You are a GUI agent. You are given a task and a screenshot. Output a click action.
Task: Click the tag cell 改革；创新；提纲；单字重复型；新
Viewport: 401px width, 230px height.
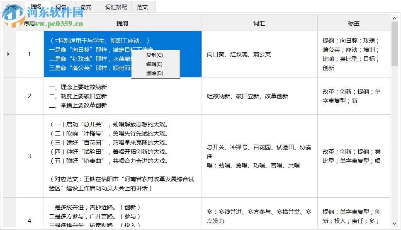[354, 96]
